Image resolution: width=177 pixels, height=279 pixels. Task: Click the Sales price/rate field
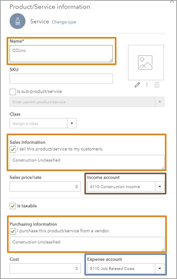click(45, 187)
